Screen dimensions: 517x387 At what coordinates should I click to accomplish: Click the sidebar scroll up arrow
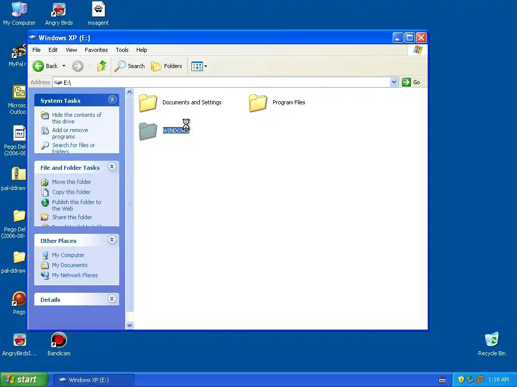pos(130,92)
